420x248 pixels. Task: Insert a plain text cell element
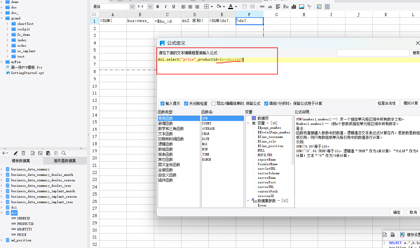point(262,7)
